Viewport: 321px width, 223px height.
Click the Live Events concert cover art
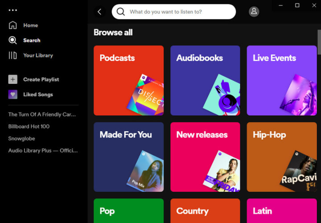(300, 95)
